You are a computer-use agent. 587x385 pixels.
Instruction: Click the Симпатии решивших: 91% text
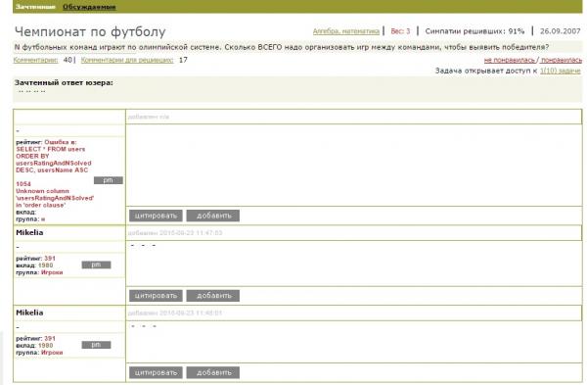474,31
